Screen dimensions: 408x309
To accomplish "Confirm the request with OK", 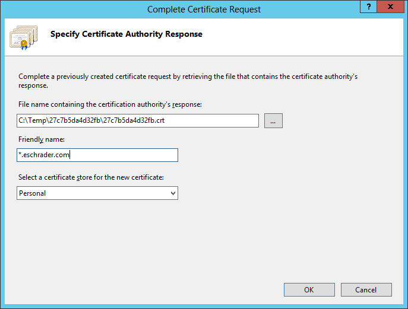I will [309, 290].
